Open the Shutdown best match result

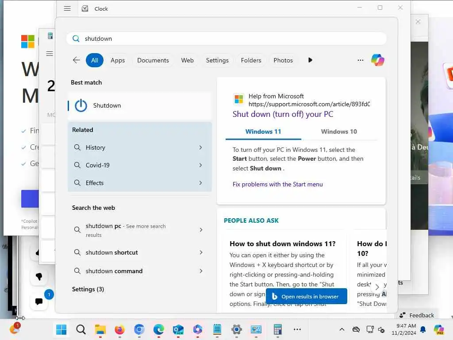(140, 105)
